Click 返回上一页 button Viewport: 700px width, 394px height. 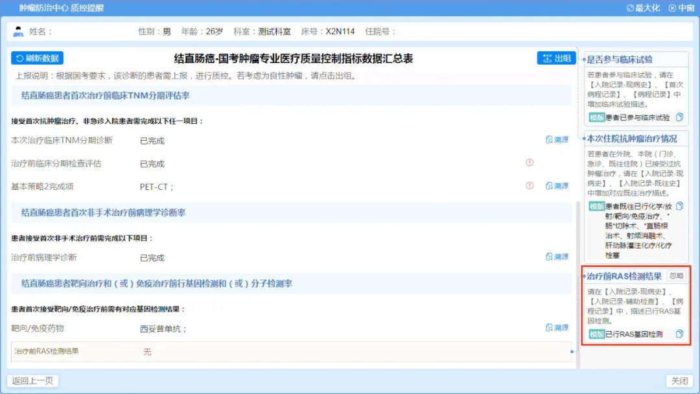click(32, 380)
